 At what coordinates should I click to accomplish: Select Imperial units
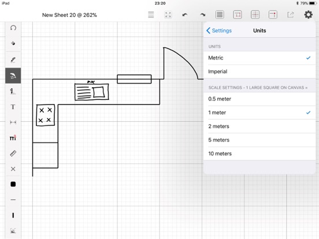point(259,72)
